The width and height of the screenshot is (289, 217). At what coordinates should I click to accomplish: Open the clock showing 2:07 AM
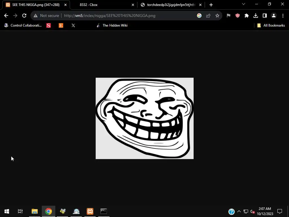pos(265,211)
